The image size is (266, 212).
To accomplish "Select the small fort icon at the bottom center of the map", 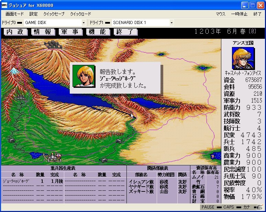I will [104, 160].
